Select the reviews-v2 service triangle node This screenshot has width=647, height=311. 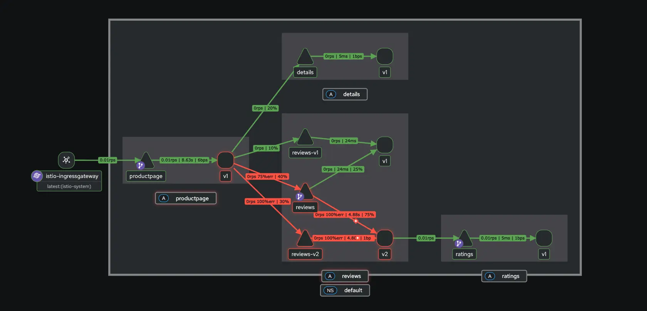pos(305,239)
